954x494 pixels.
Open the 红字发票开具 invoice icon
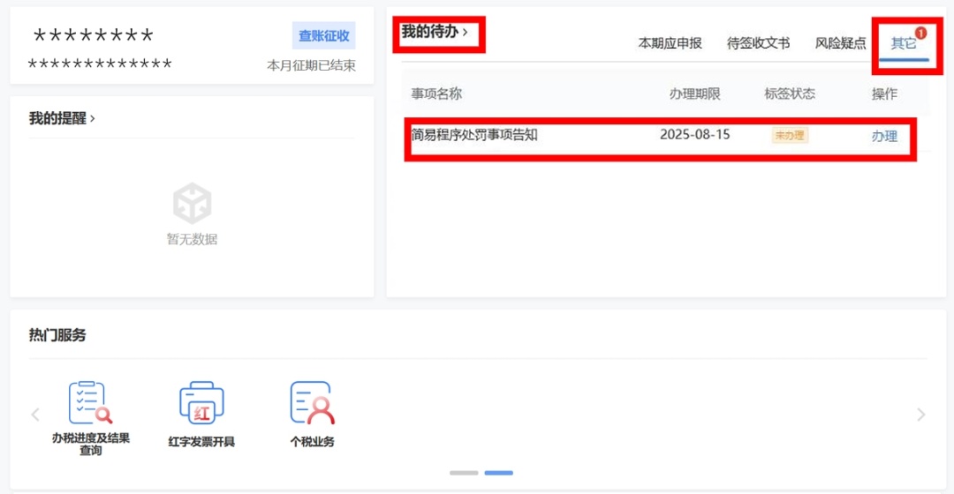click(x=201, y=404)
